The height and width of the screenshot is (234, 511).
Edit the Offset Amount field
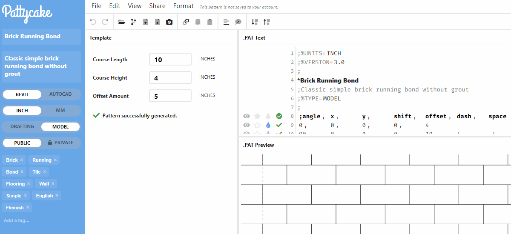coord(170,96)
